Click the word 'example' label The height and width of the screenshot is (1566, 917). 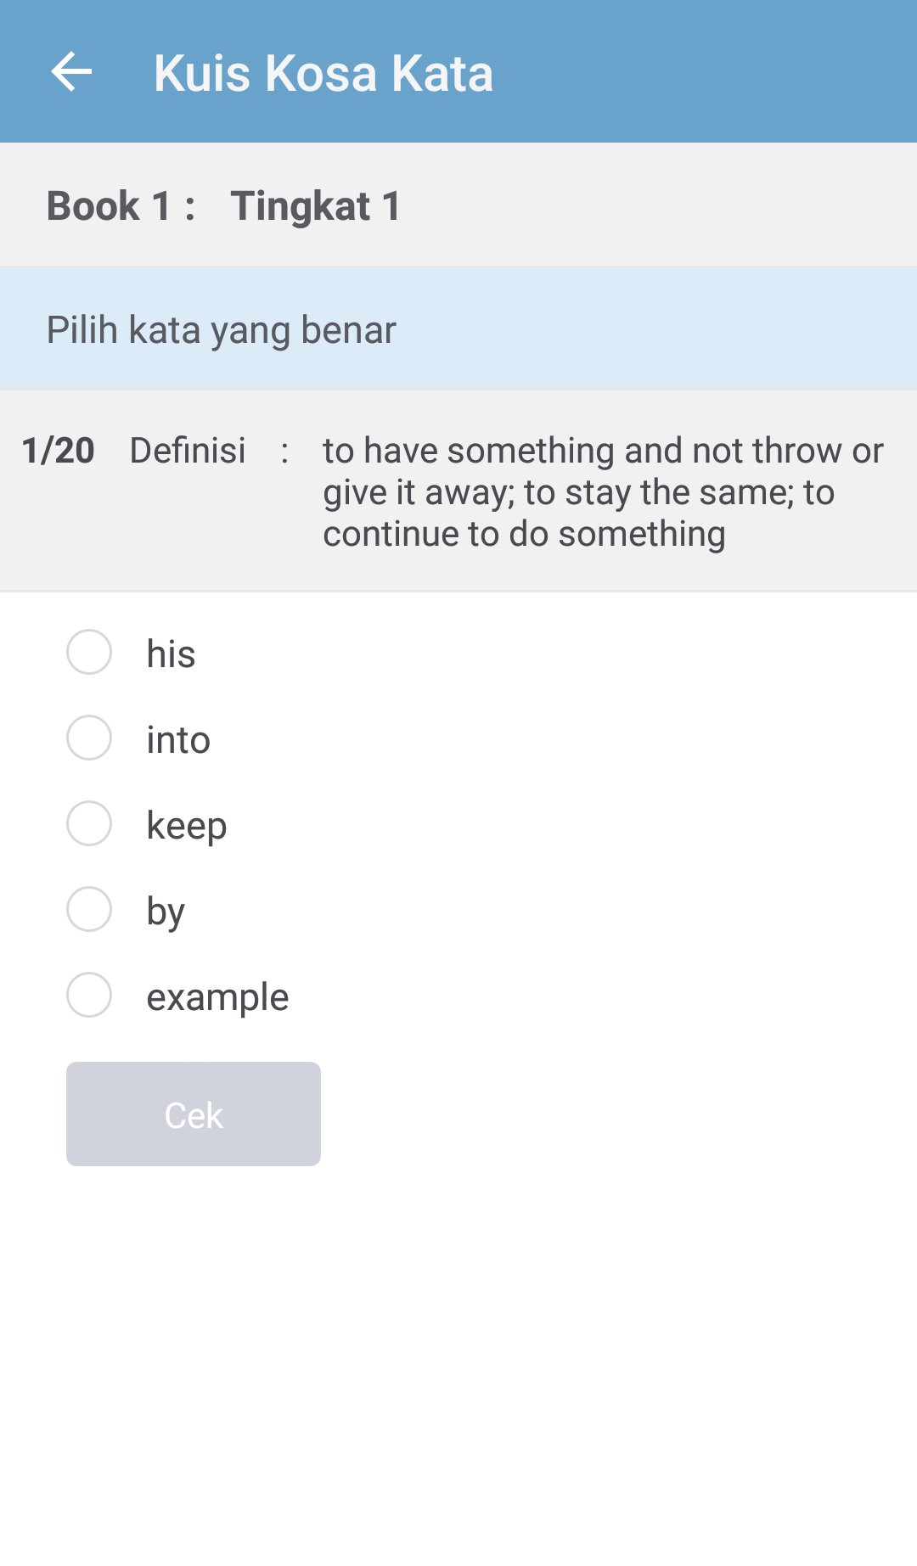pyautogui.click(x=217, y=997)
